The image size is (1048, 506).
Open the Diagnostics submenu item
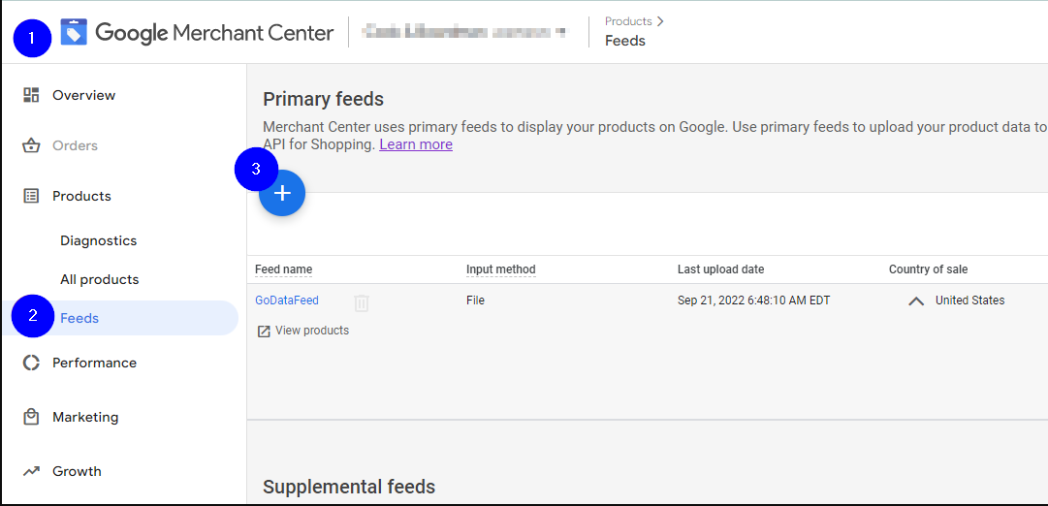pyautogui.click(x=98, y=240)
